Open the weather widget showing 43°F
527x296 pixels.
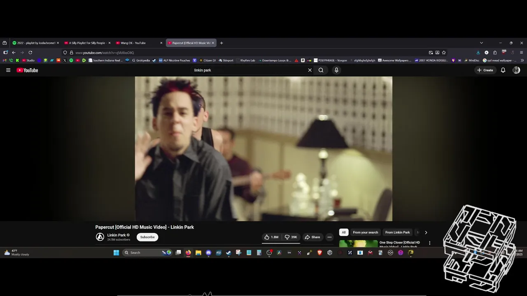16,252
